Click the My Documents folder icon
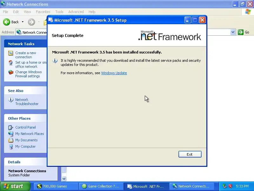Image resolution: width=254 pixels, height=191 pixels. (x=11, y=140)
